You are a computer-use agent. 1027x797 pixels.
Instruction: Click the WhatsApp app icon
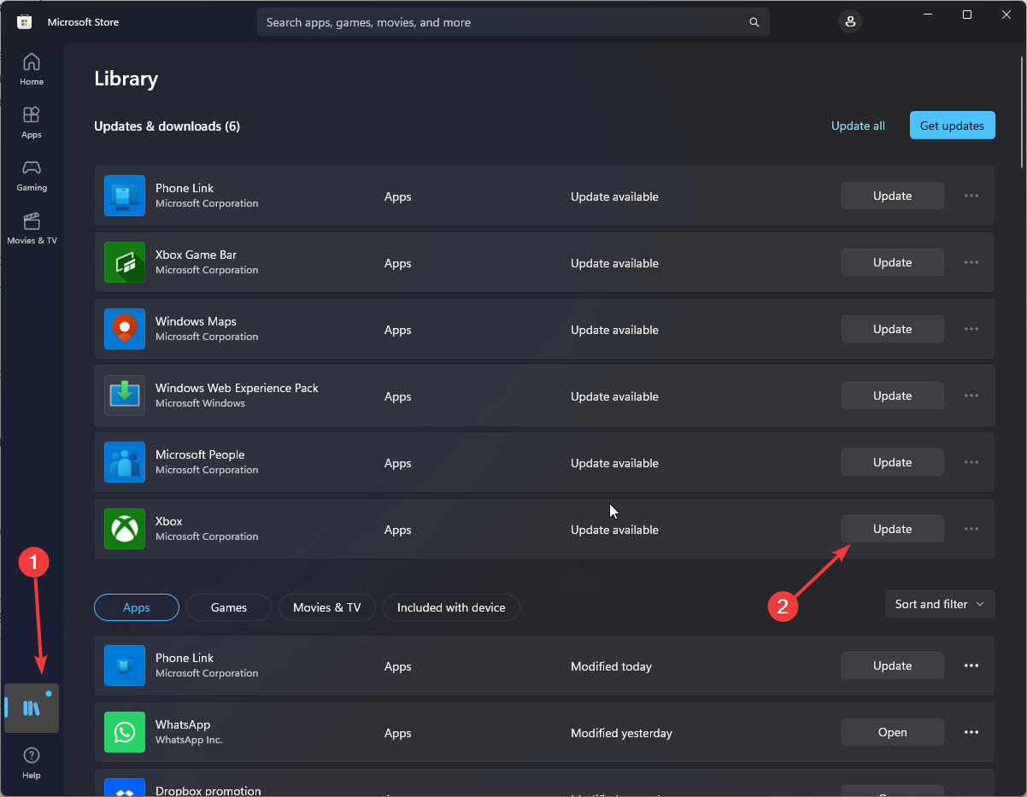(125, 732)
